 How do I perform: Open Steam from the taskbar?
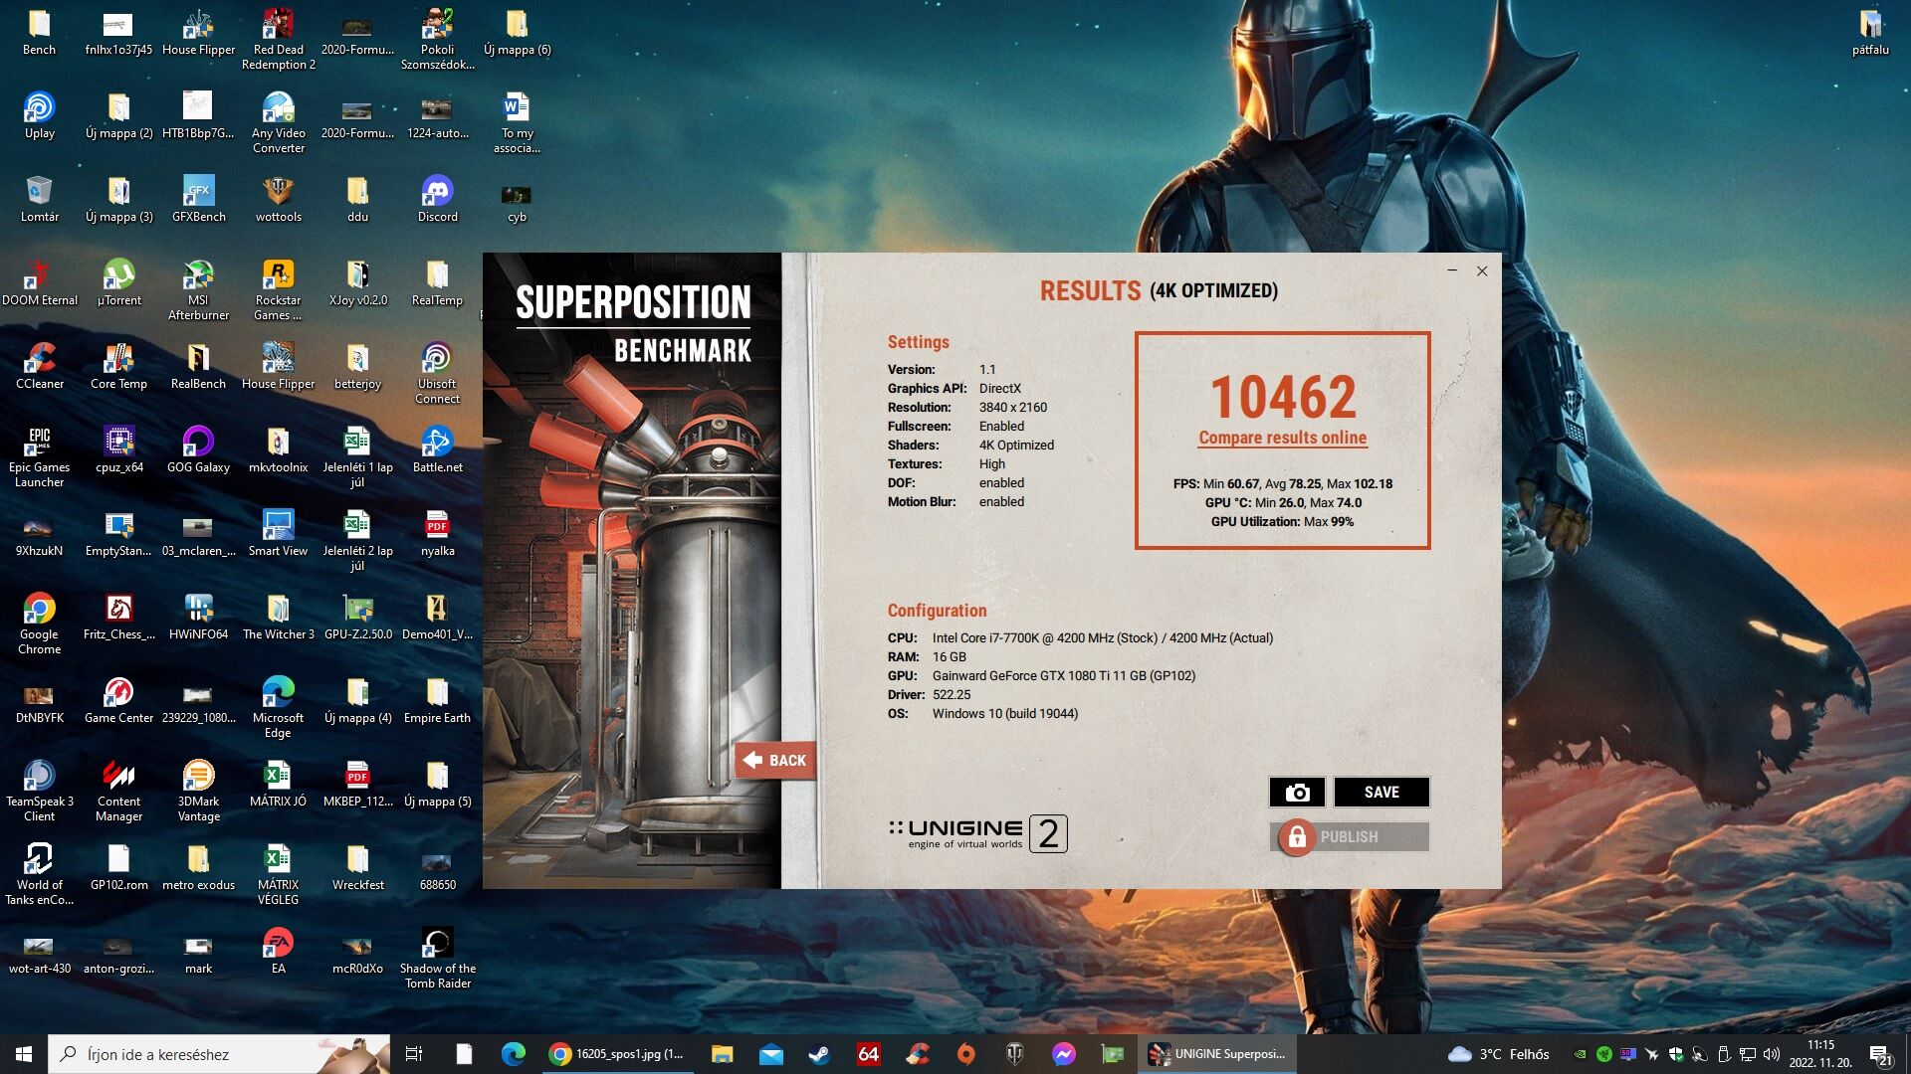(819, 1054)
